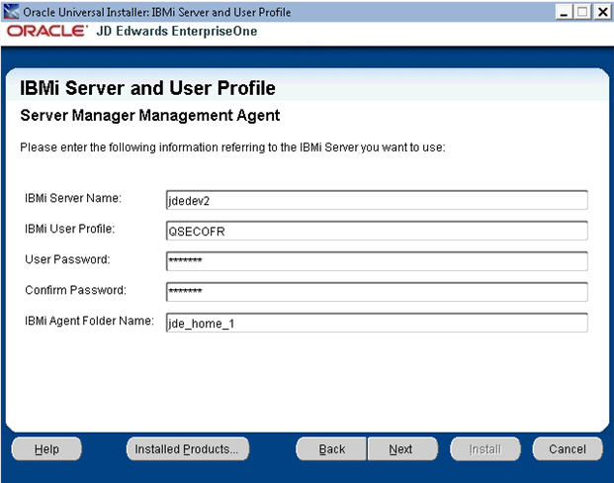Click the IBMi Server Name label
This screenshot has width=614, height=483.
72,199
